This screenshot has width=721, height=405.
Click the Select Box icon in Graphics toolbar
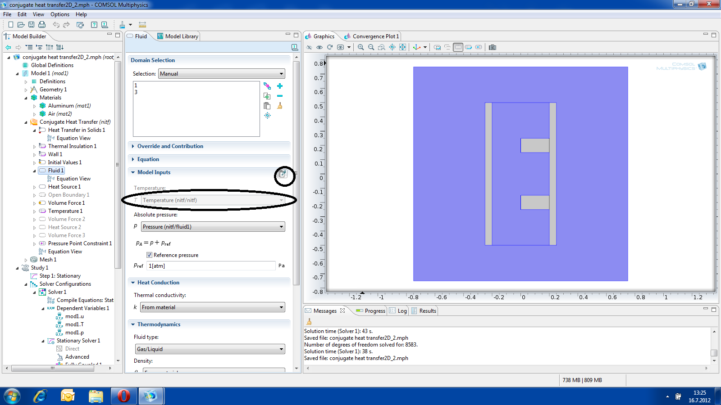[437, 47]
